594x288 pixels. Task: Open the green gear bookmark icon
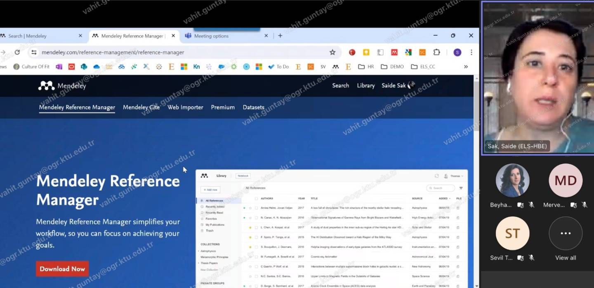pos(234,67)
